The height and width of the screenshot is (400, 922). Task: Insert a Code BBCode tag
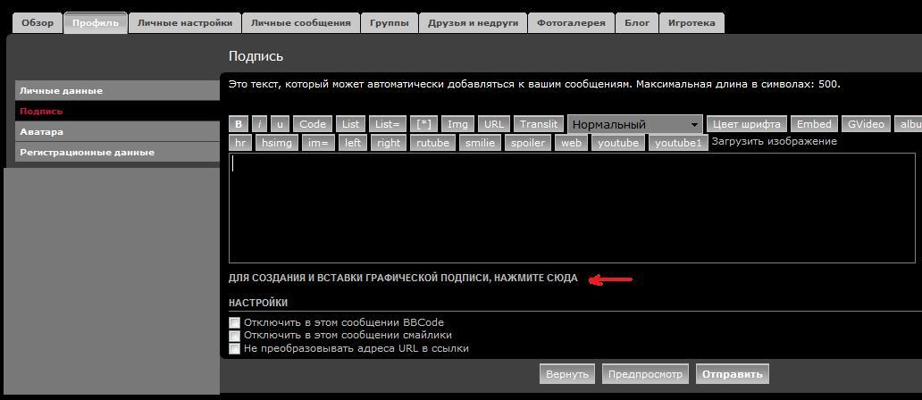point(313,124)
